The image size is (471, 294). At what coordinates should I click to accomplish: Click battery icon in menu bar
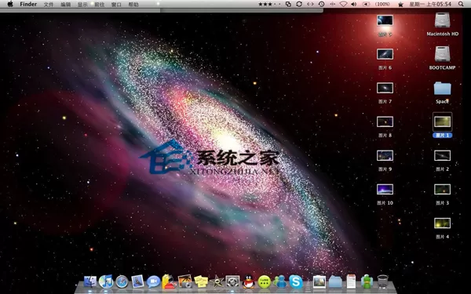366,4
